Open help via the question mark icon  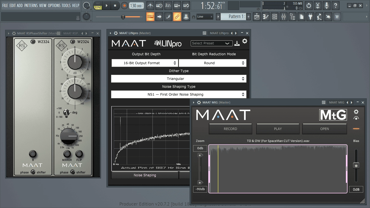336,5
